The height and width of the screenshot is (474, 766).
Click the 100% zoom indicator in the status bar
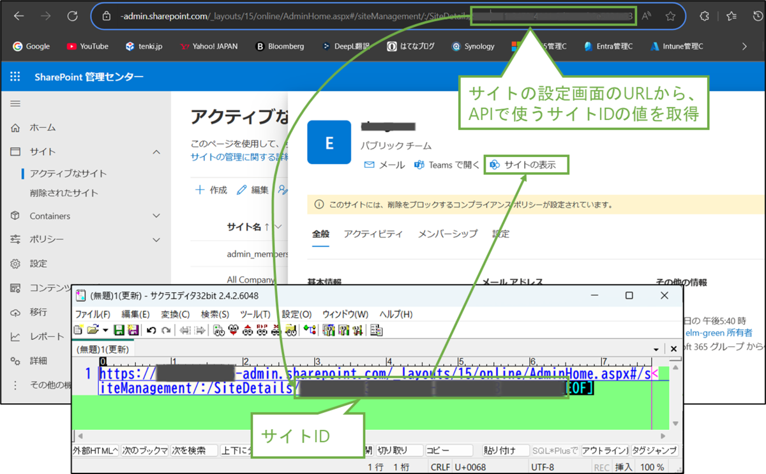[x=652, y=466]
